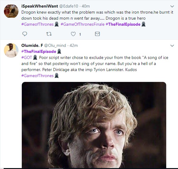Viewport: 178px width, 169px height.
Task: Reply to the Drogon tweet
Action: 25,34
